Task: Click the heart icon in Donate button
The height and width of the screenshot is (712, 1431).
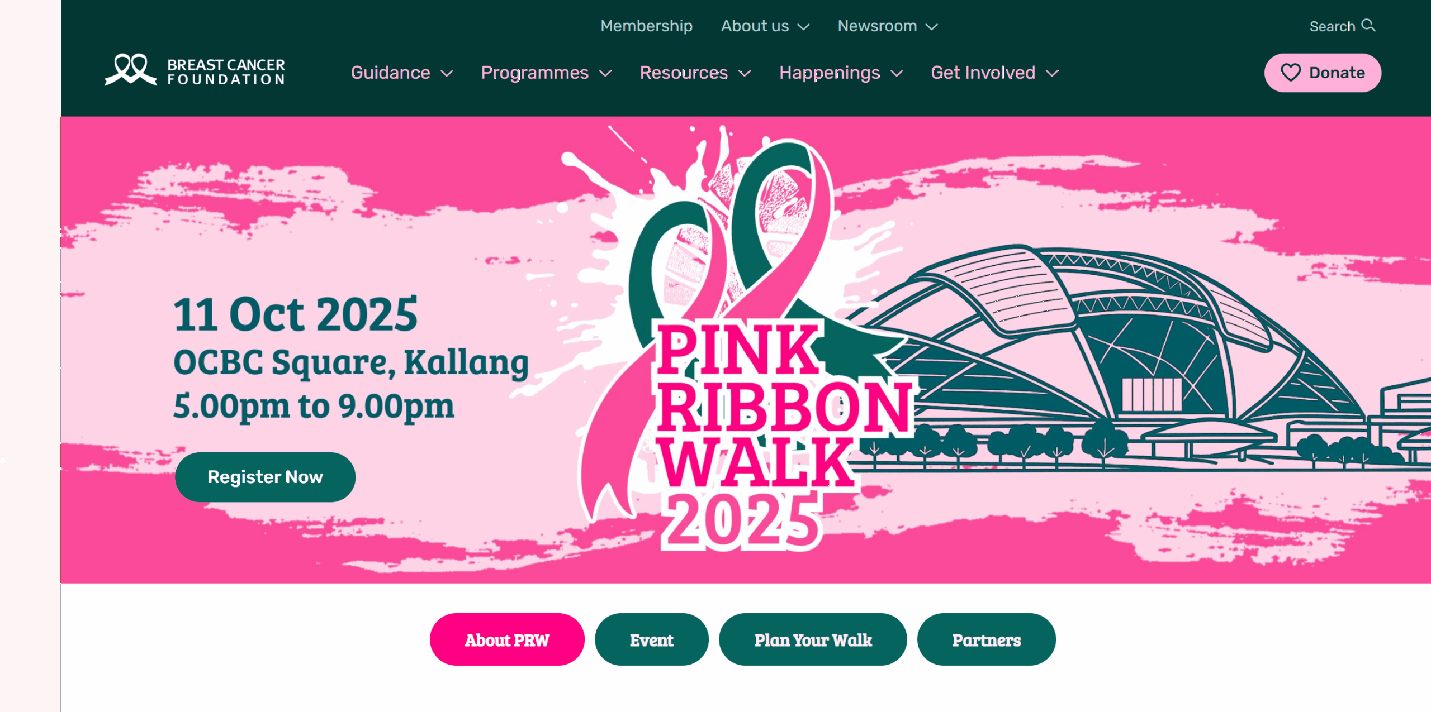Action: tap(1291, 73)
